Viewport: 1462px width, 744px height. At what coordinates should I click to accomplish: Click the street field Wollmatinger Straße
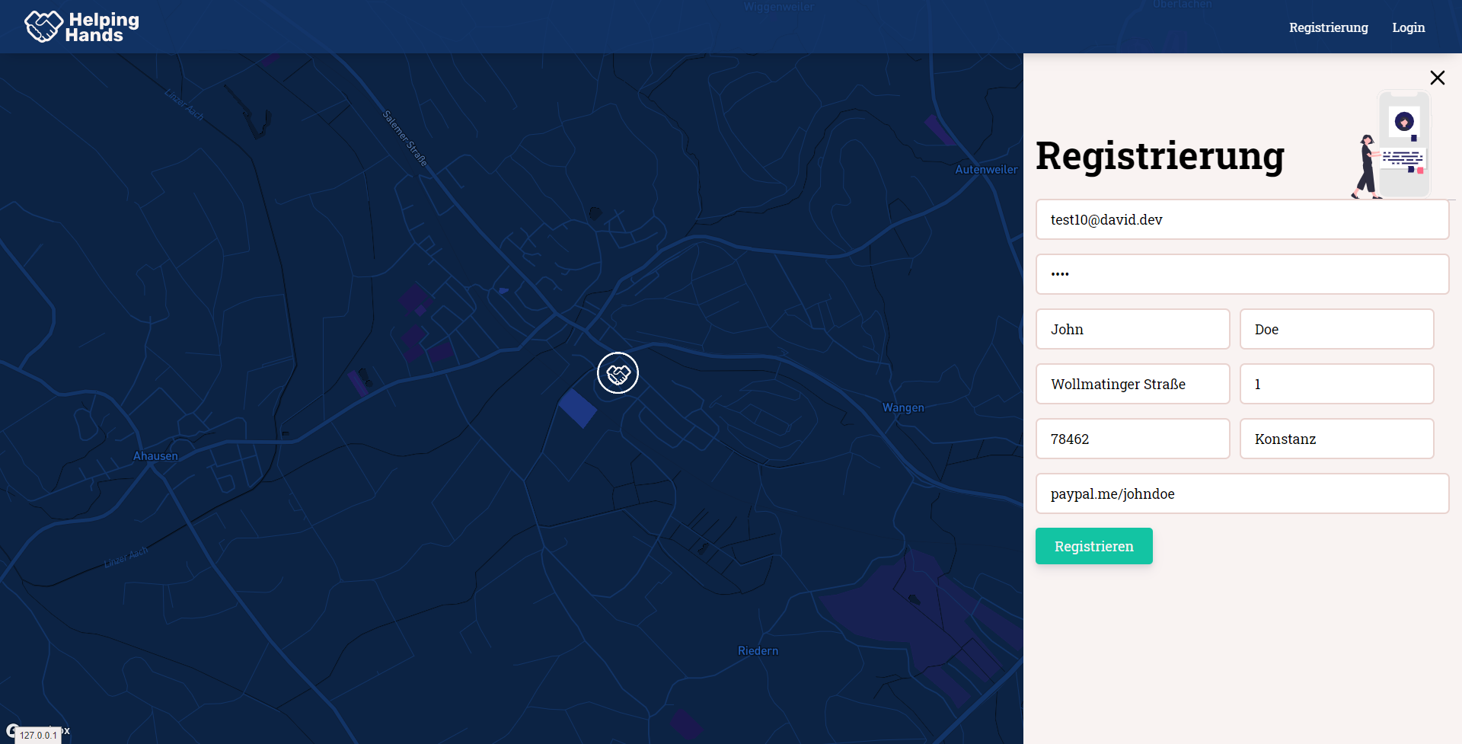click(1132, 384)
